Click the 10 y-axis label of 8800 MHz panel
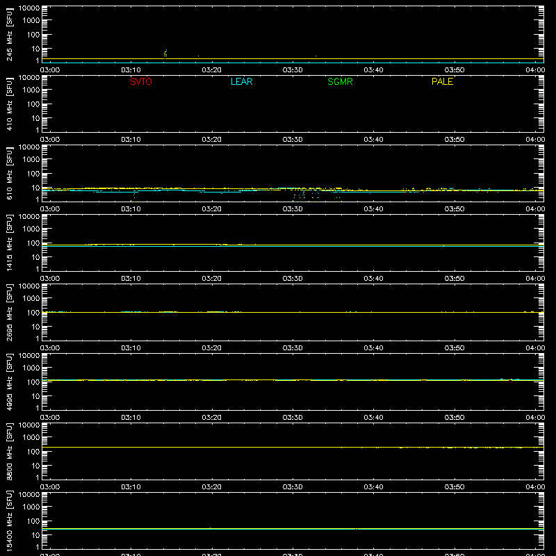Screen dimensions: 556x556 pos(35,466)
